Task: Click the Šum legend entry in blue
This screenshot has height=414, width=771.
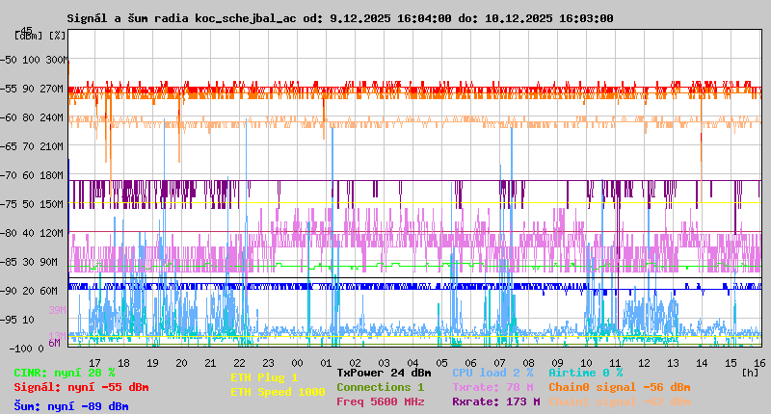Action: (71, 406)
